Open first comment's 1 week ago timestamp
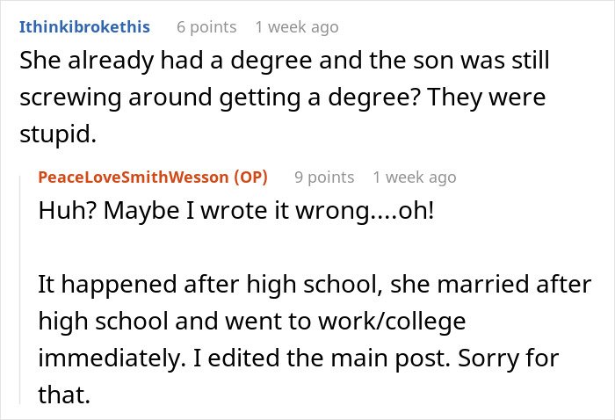Screen dimensions: 615x420 (296, 27)
